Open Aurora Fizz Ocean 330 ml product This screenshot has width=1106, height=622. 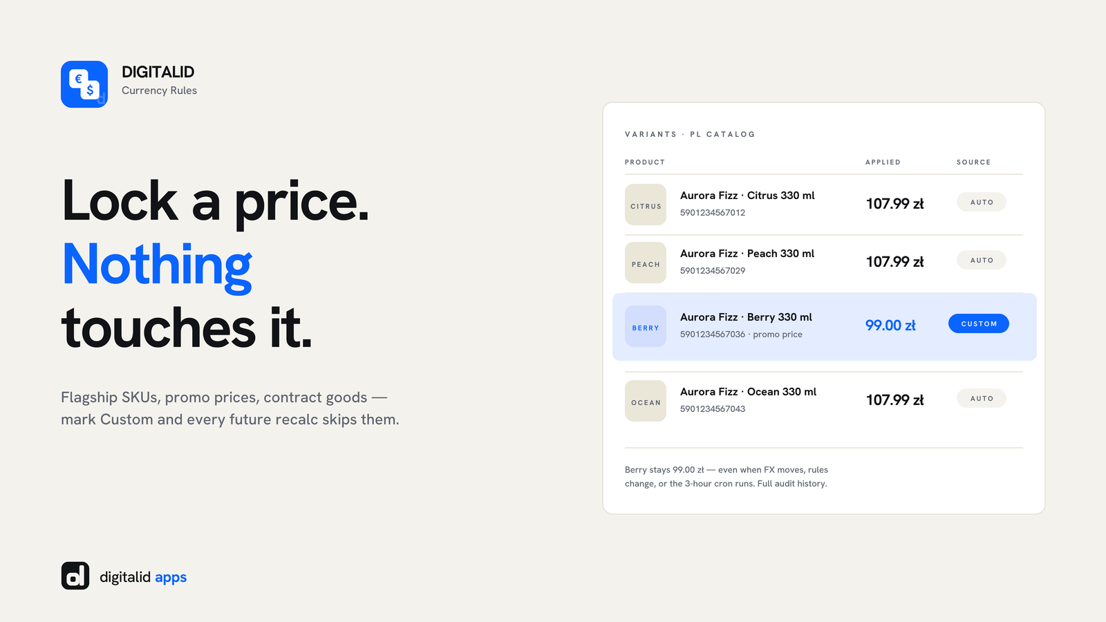point(748,392)
